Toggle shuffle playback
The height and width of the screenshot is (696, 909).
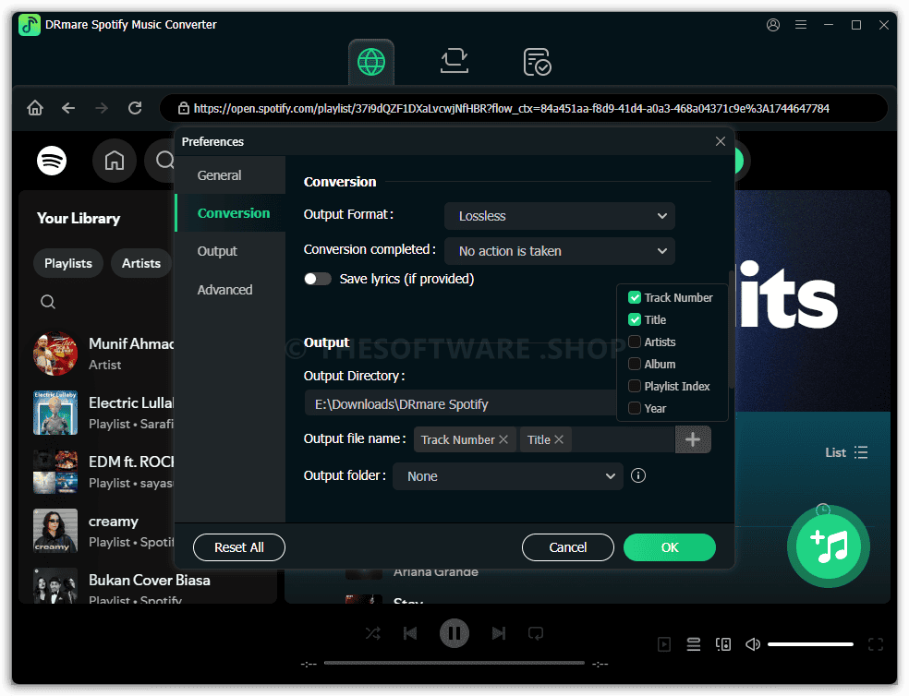(373, 633)
